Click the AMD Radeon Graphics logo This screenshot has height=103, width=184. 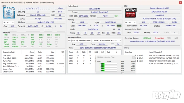131,13
